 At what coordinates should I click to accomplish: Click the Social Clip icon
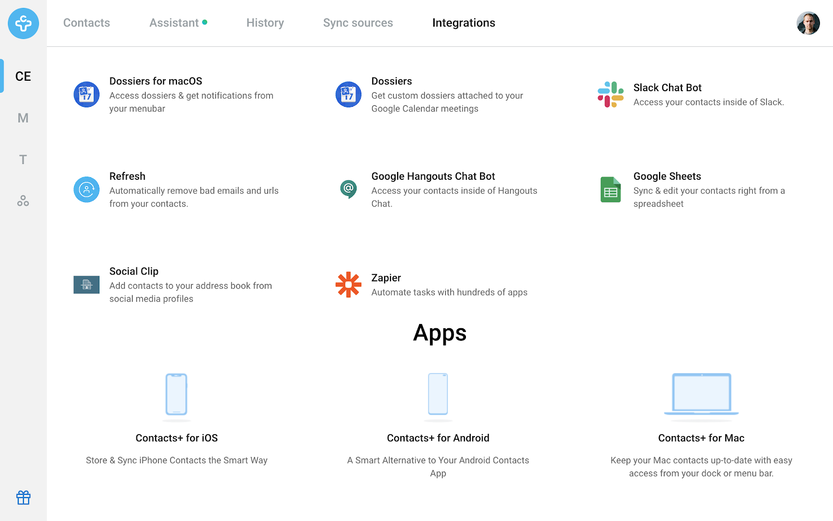pos(86,285)
